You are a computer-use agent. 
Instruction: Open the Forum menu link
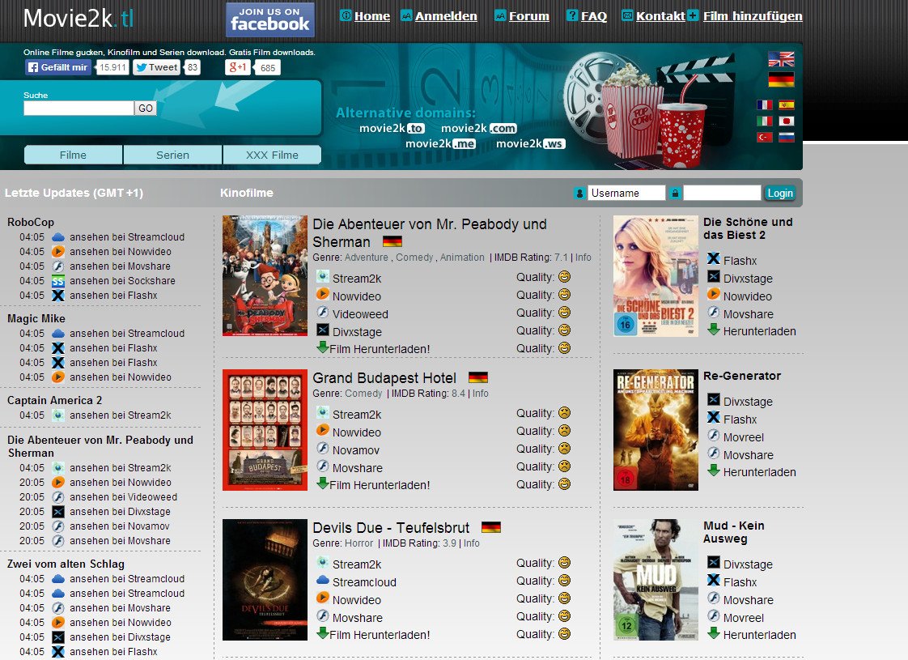(x=528, y=16)
